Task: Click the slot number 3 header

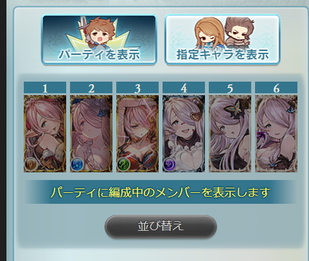Action: coord(137,87)
